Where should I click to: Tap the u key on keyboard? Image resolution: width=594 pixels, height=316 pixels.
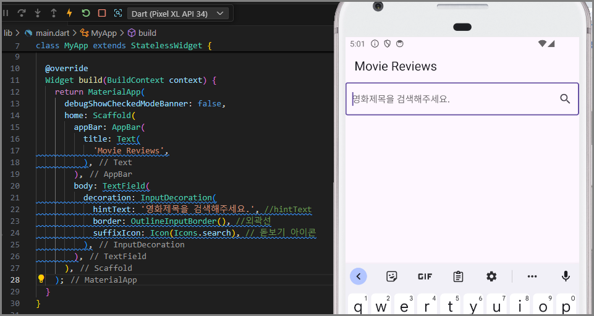[x=496, y=304]
